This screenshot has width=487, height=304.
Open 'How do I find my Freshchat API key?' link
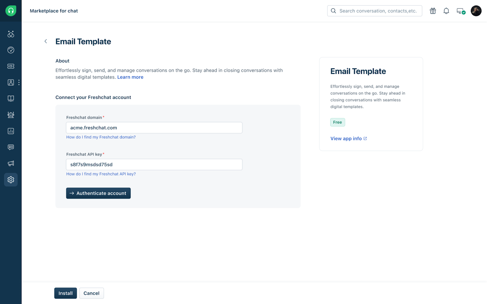click(x=101, y=174)
